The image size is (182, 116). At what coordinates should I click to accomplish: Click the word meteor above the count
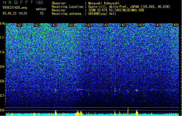coord(41,9)
